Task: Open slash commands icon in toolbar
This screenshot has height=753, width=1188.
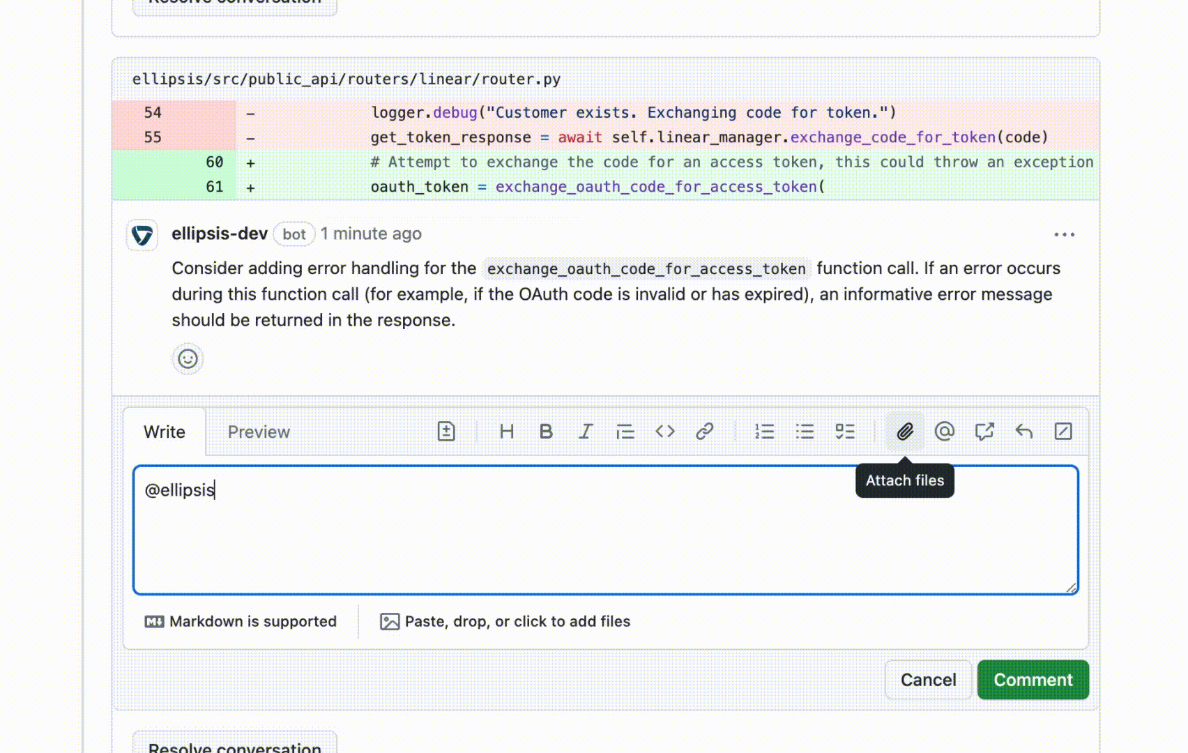Action: tap(1063, 432)
